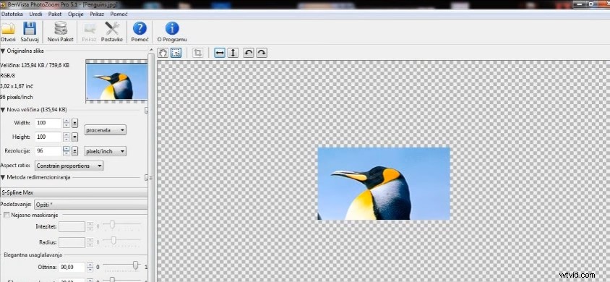Click the Rezolucija equals lock button
The image size is (610, 282).
[74, 151]
